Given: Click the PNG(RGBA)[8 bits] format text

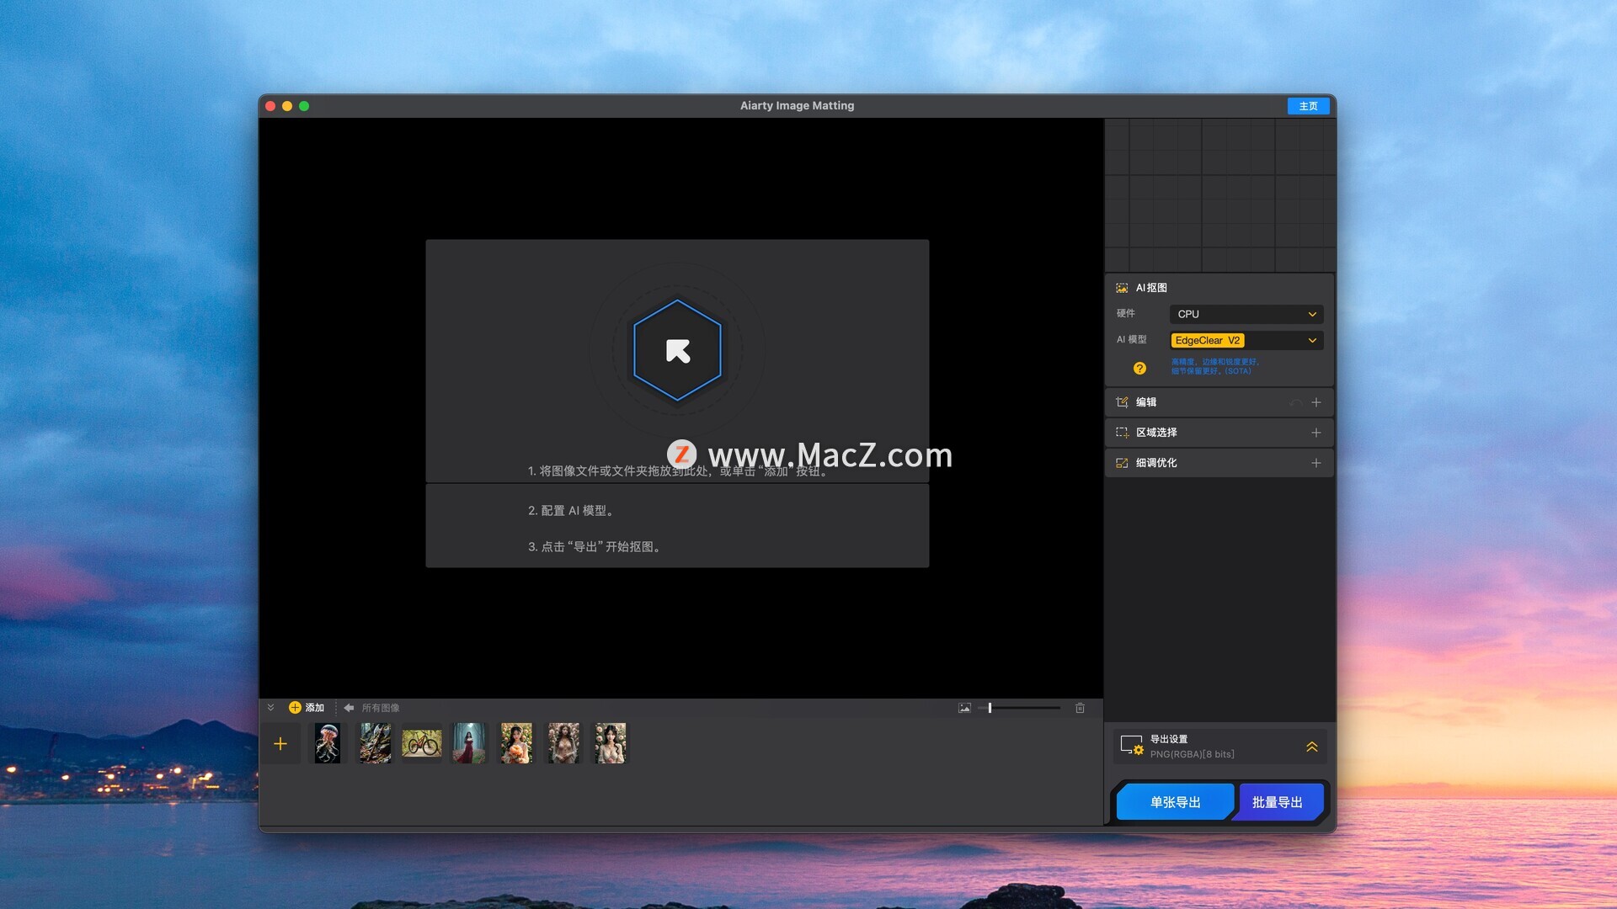Looking at the screenshot, I should [x=1193, y=754].
